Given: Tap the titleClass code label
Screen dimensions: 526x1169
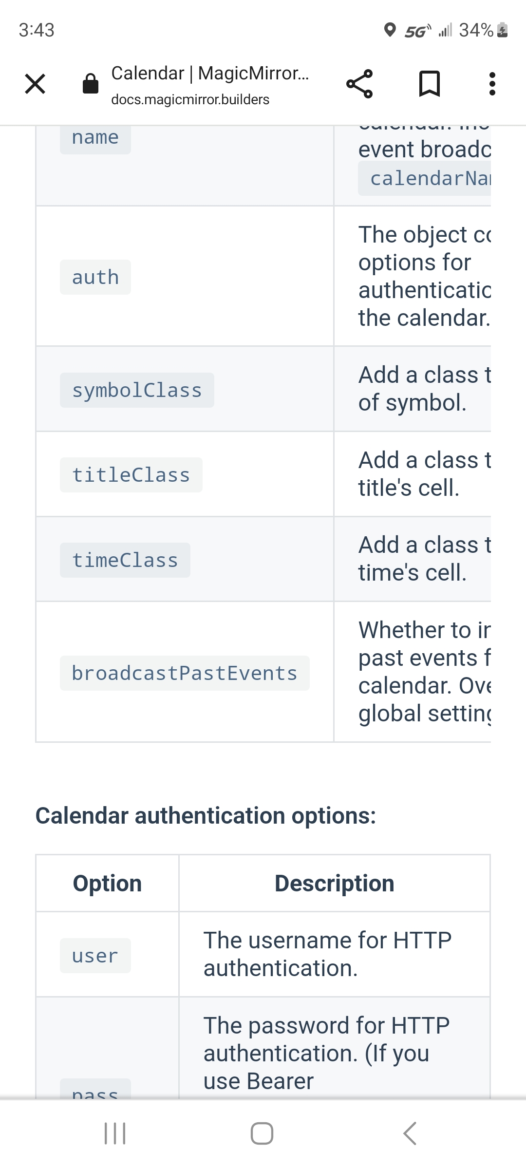Looking at the screenshot, I should 131,474.
